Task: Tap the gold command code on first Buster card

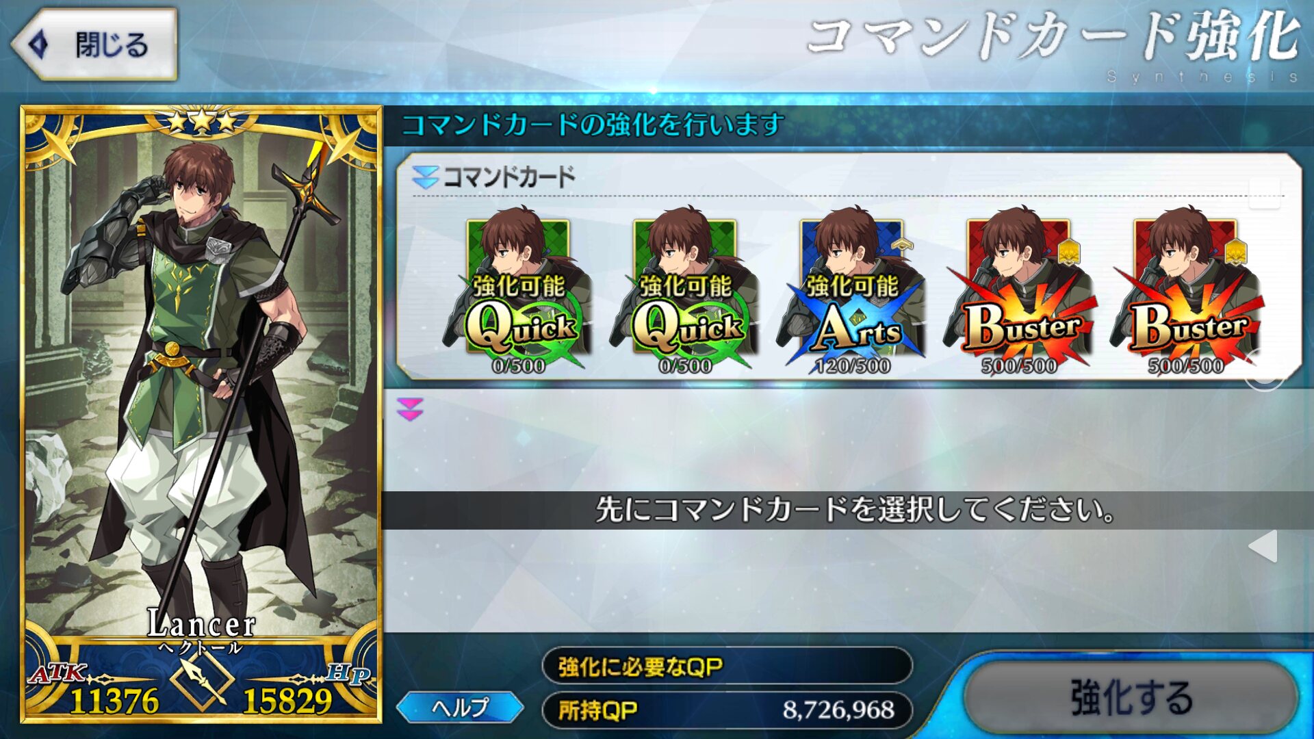Action: tap(1068, 252)
